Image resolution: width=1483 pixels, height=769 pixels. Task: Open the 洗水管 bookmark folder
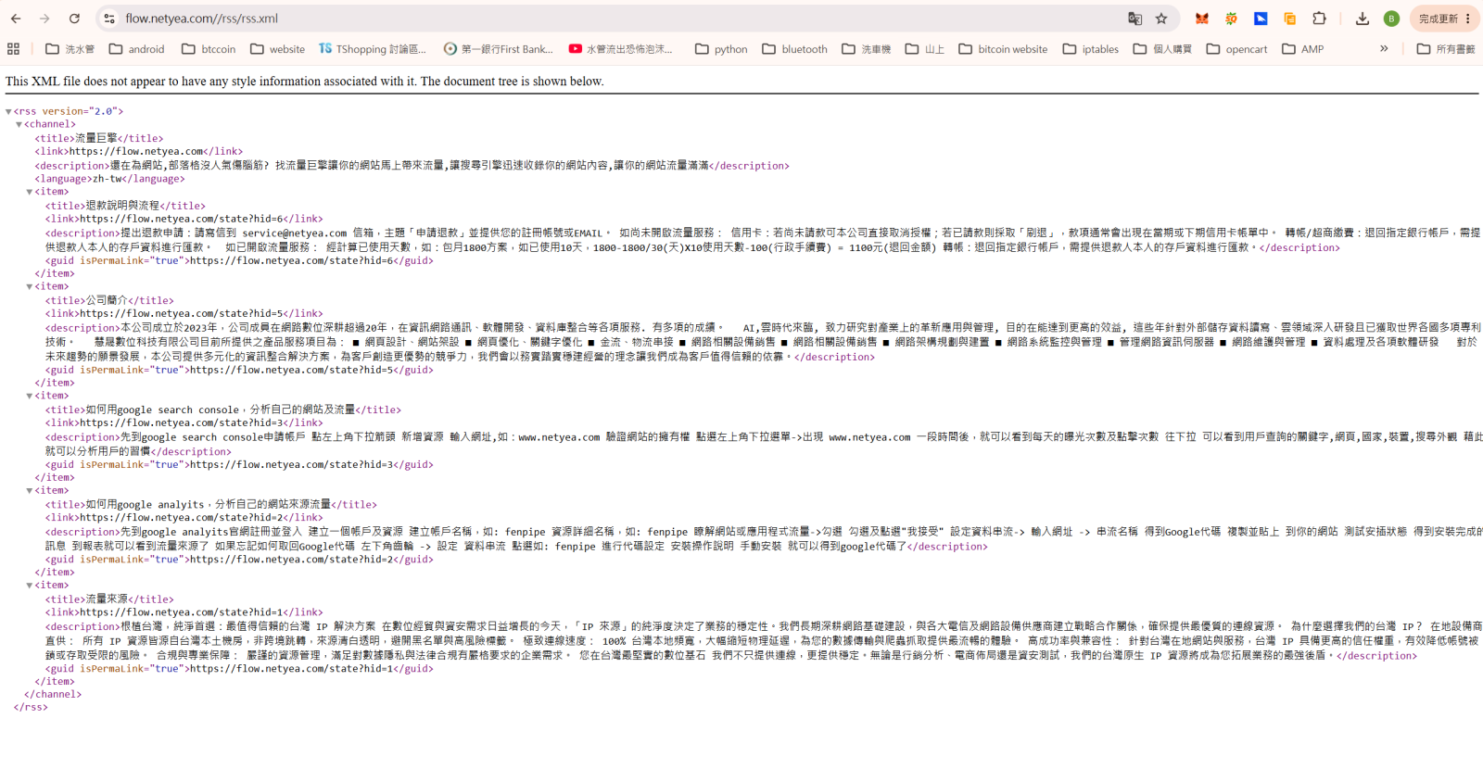tap(70, 49)
